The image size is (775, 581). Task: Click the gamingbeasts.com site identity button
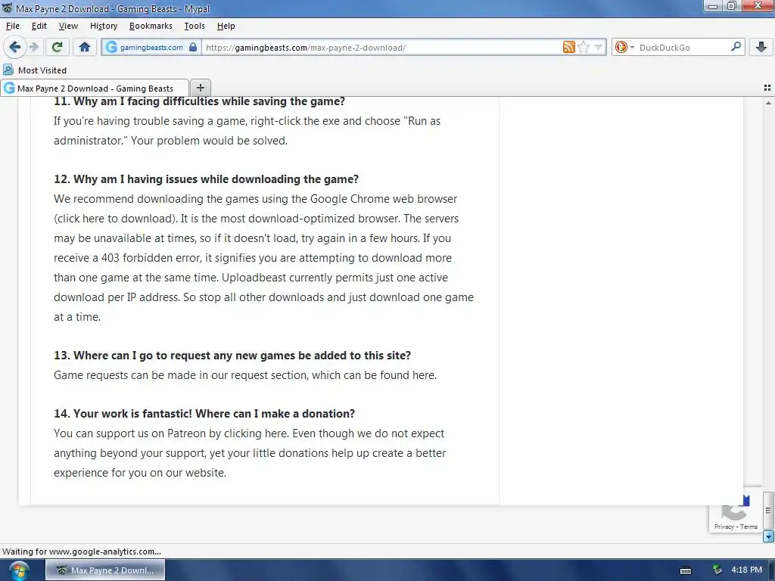(x=151, y=48)
